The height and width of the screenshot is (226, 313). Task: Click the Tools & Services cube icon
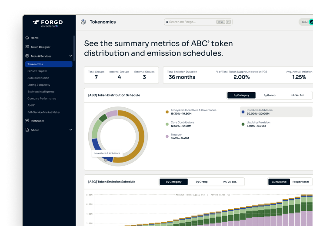click(x=27, y=56)
